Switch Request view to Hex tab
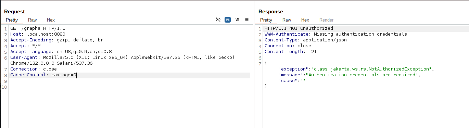 51,20
